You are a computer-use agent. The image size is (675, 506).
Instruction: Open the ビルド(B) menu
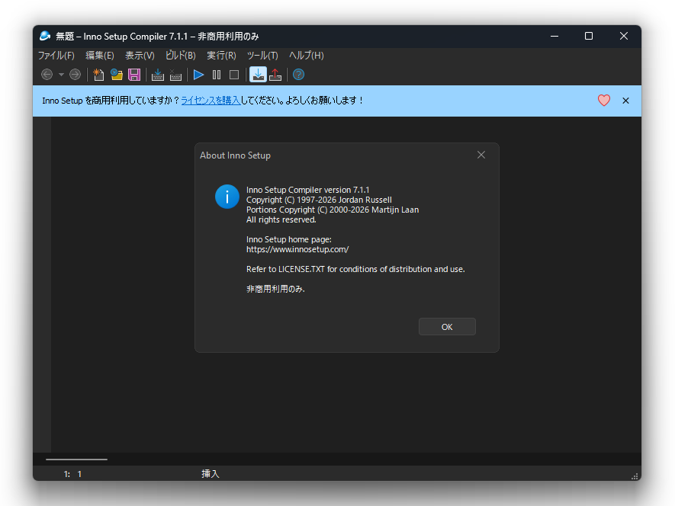pos(180,56)
